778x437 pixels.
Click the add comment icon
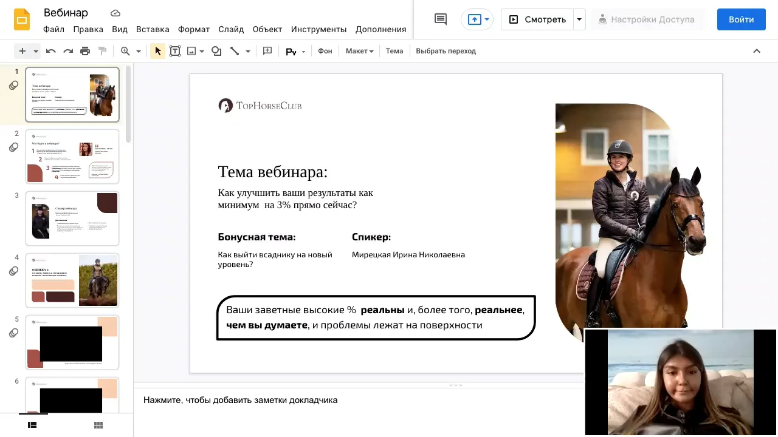[267, 51]
